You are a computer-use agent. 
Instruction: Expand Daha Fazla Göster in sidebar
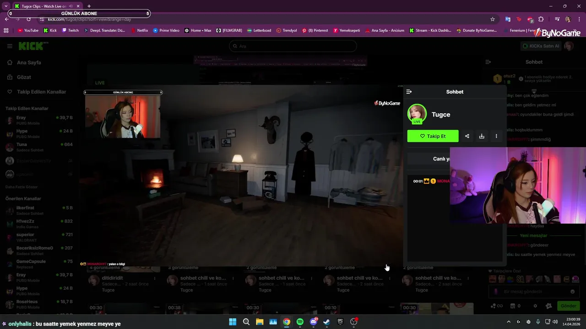click(x=22, y=187)
